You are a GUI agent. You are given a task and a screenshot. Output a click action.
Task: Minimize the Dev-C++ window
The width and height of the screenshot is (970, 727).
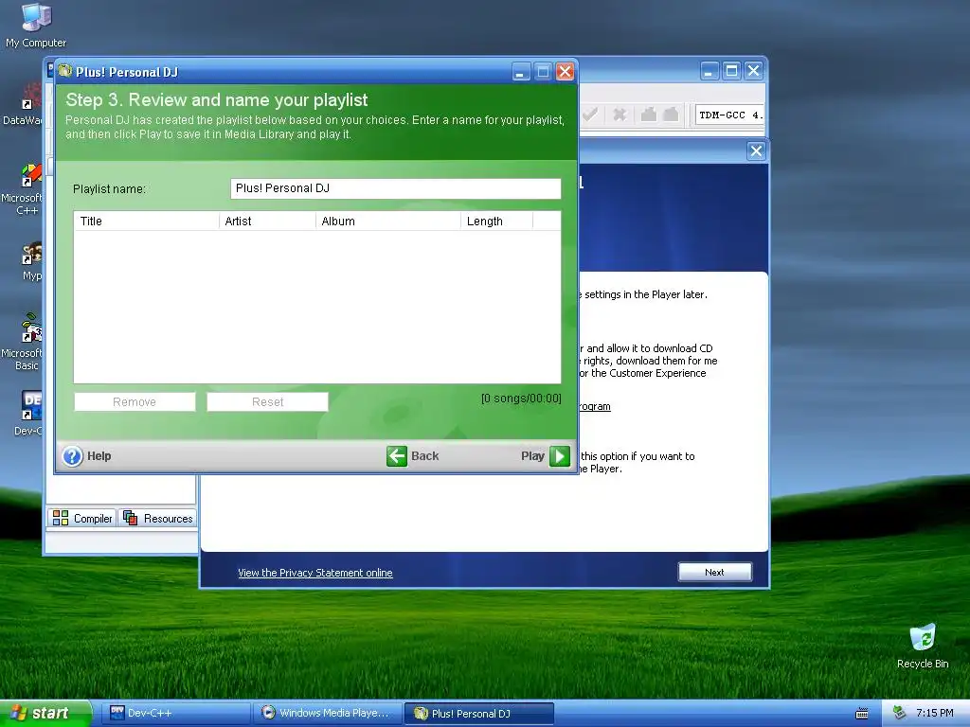710,71
